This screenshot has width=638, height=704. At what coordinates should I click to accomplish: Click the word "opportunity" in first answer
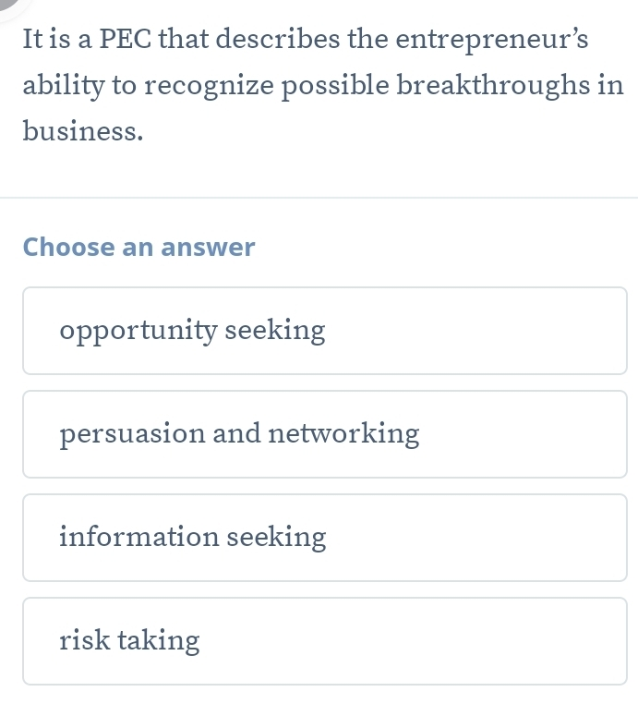point(137,331)
